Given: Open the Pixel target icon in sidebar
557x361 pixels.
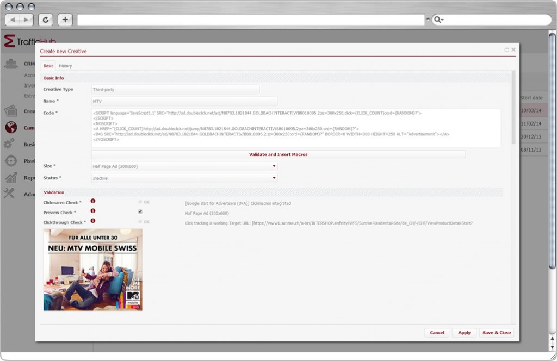Looking at the screenshot, I should point(11,161).
